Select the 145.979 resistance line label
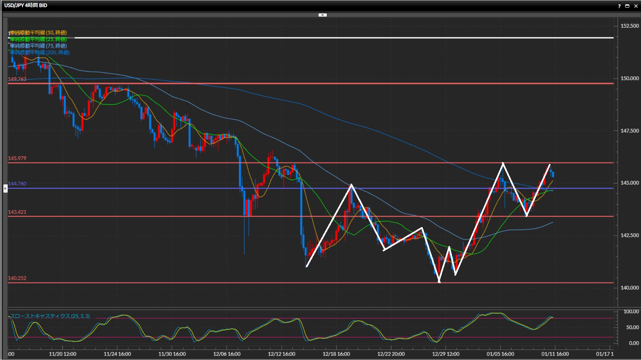Viewport: 641px width, 360px height. [17, 158]
